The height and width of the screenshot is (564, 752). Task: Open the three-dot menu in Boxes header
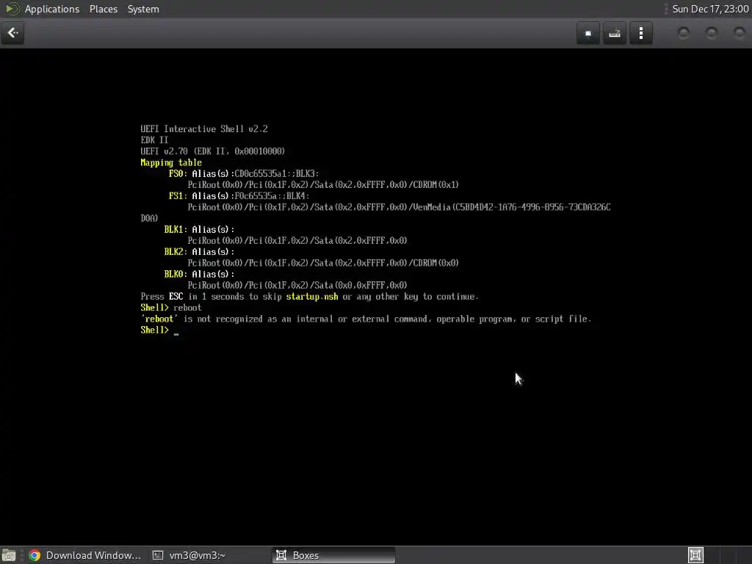click(x=640, y=33)
